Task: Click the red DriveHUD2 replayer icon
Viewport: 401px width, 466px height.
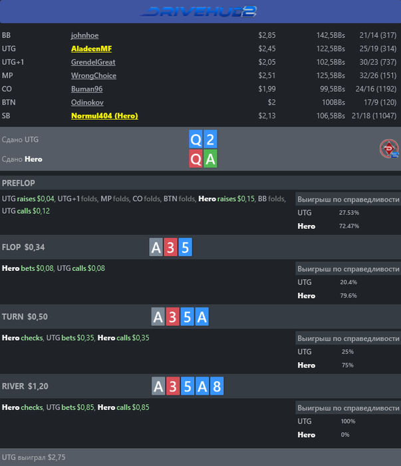Action: pos(389,148)
